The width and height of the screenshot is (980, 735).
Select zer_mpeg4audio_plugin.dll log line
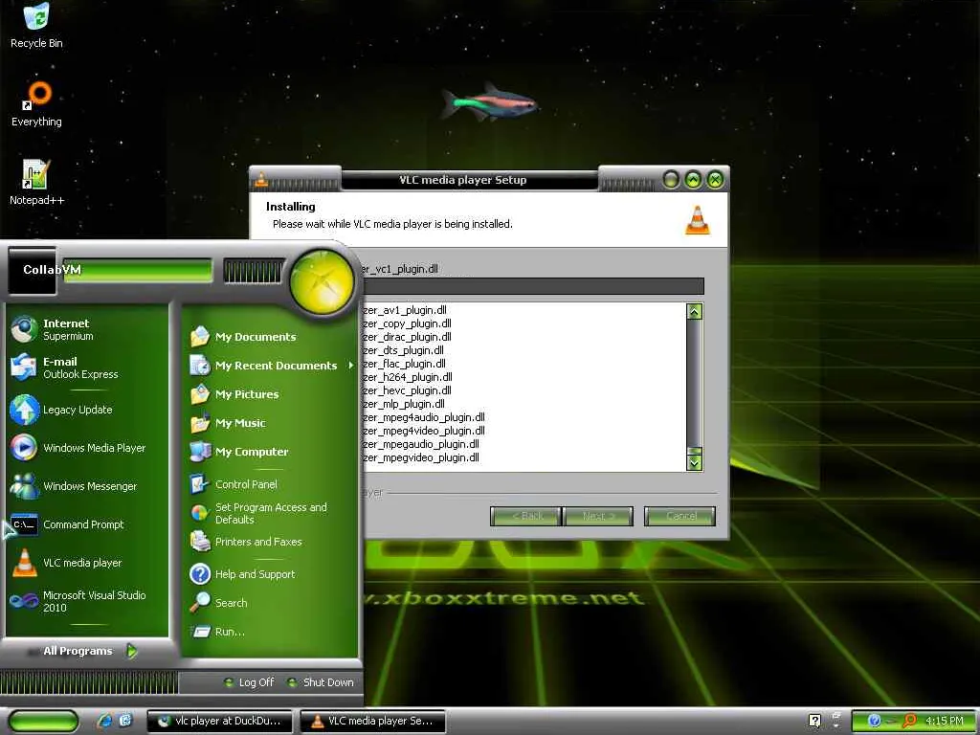(424, 417)
